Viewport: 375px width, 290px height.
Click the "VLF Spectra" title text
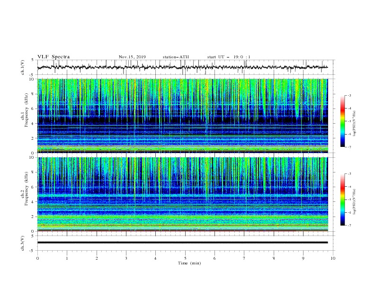point(54,57)
